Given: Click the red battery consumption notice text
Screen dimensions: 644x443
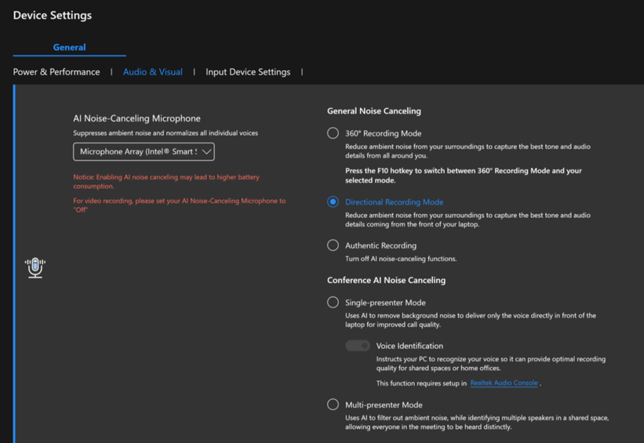Looking at the screenshot, I should coord(166,182).
